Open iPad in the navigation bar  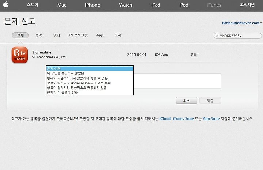pos(156,5)
